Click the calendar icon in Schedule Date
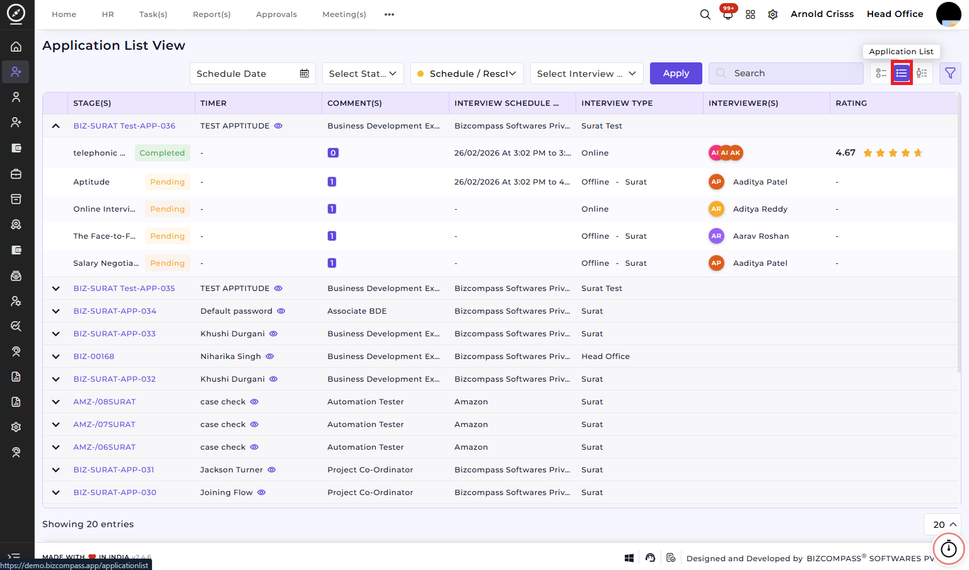Screen dimensions: 969x570 [305, 74]
